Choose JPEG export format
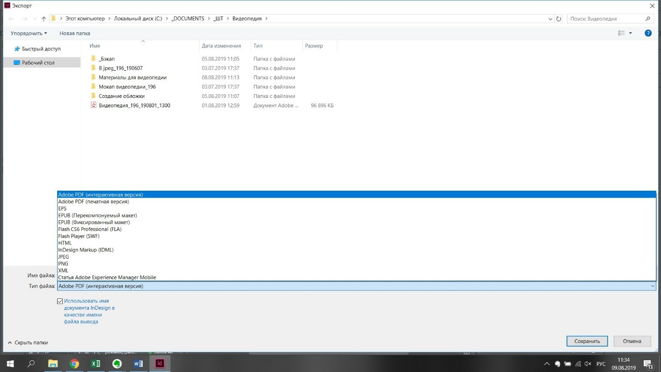This screenshot has height=372, width=661. click(356, 257)
